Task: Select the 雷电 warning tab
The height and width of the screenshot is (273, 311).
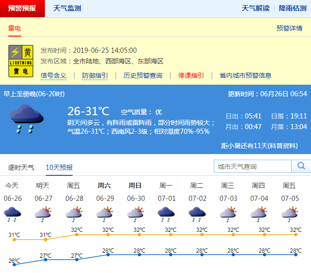Action: click(14, 28)
